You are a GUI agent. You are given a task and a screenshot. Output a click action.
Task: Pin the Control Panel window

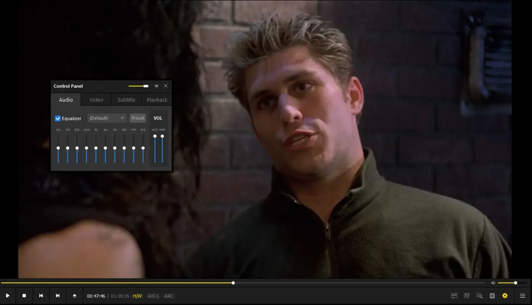tap(156, 86)
